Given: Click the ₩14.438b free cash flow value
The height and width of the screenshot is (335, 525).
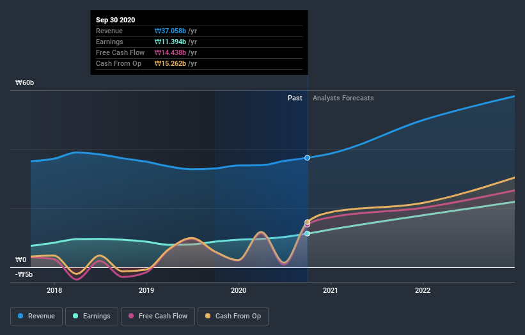Looking at the screenshot, I should pos(170,52).
